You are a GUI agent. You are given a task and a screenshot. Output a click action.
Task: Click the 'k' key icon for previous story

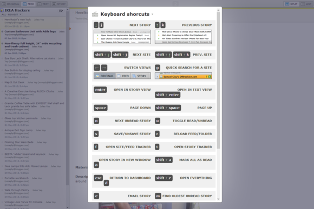[x=163, y=25]
